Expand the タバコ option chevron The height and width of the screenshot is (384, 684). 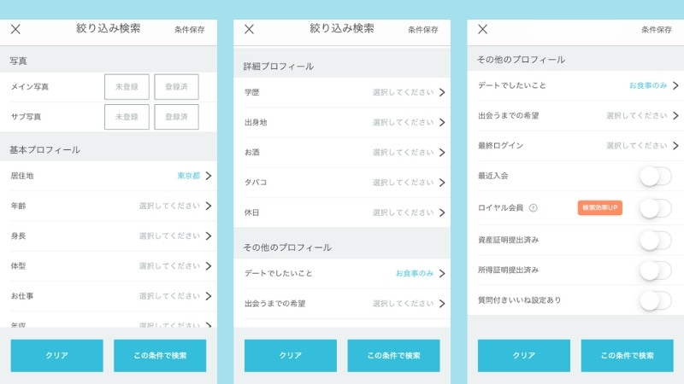pyautogui.click(x=441, y=183)
